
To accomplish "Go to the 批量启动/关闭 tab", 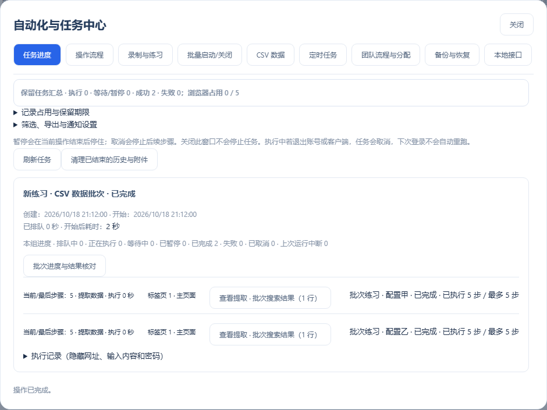I will pos(209,55).
